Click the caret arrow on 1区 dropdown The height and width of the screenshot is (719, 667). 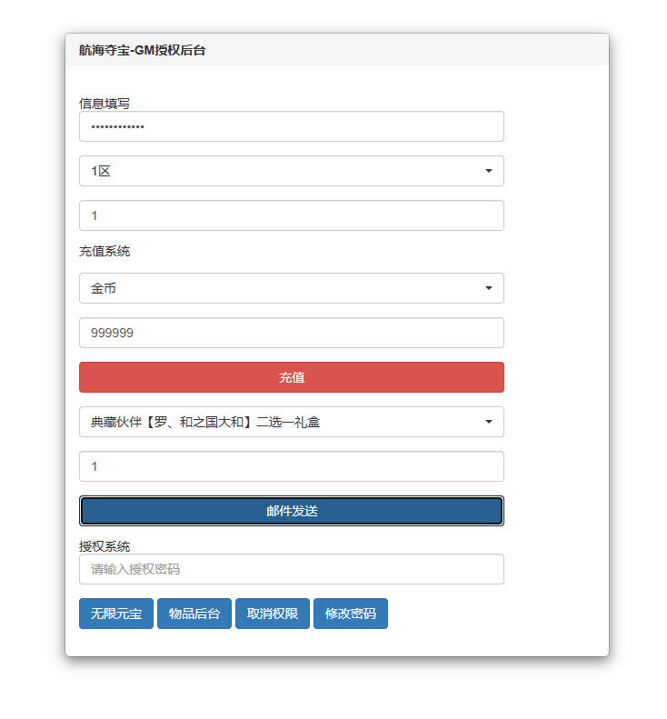pos(488,171)
